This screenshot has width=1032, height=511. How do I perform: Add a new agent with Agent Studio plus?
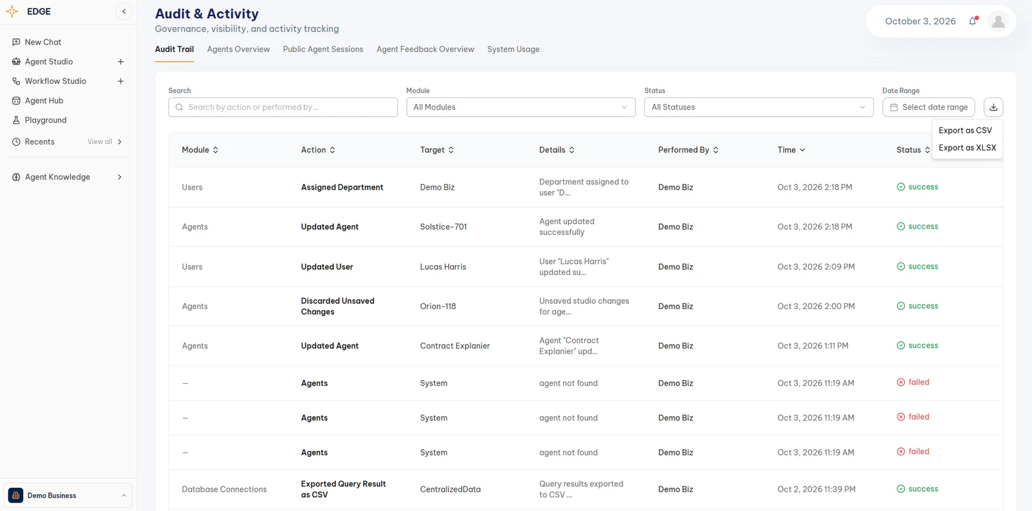pos(121,62)
